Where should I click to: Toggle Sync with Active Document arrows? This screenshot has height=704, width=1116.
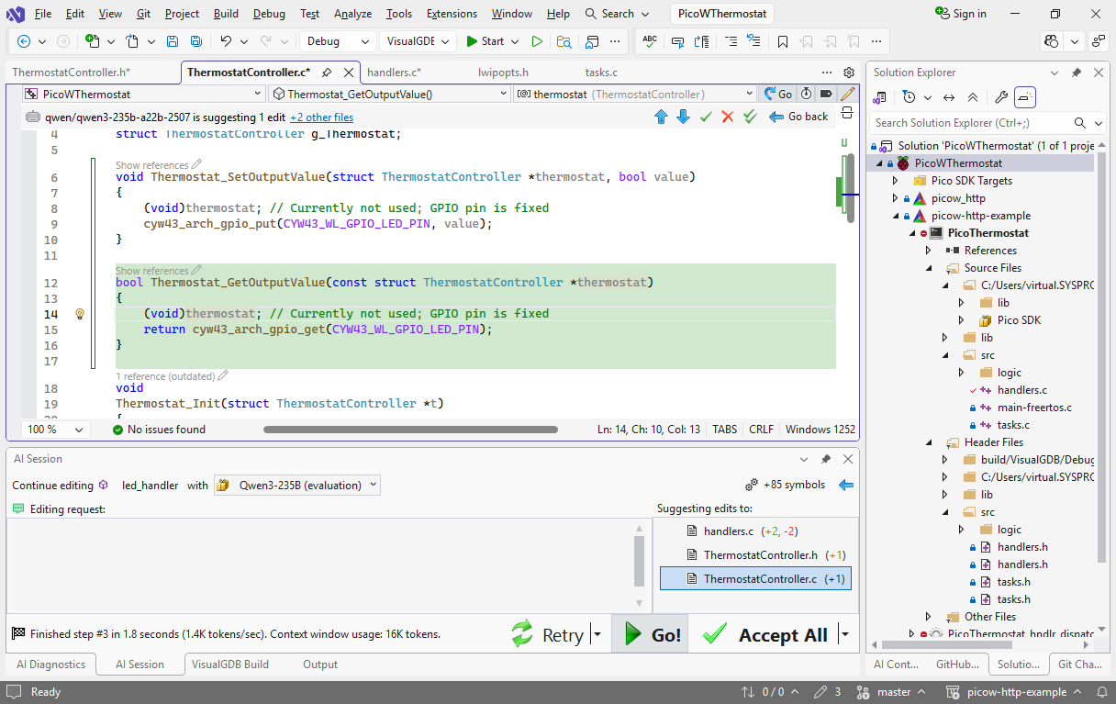click(x=949, y=97)
